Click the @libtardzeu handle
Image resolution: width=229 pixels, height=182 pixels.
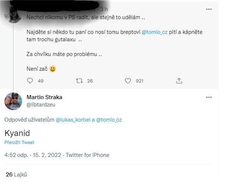(x=41, y=105)
